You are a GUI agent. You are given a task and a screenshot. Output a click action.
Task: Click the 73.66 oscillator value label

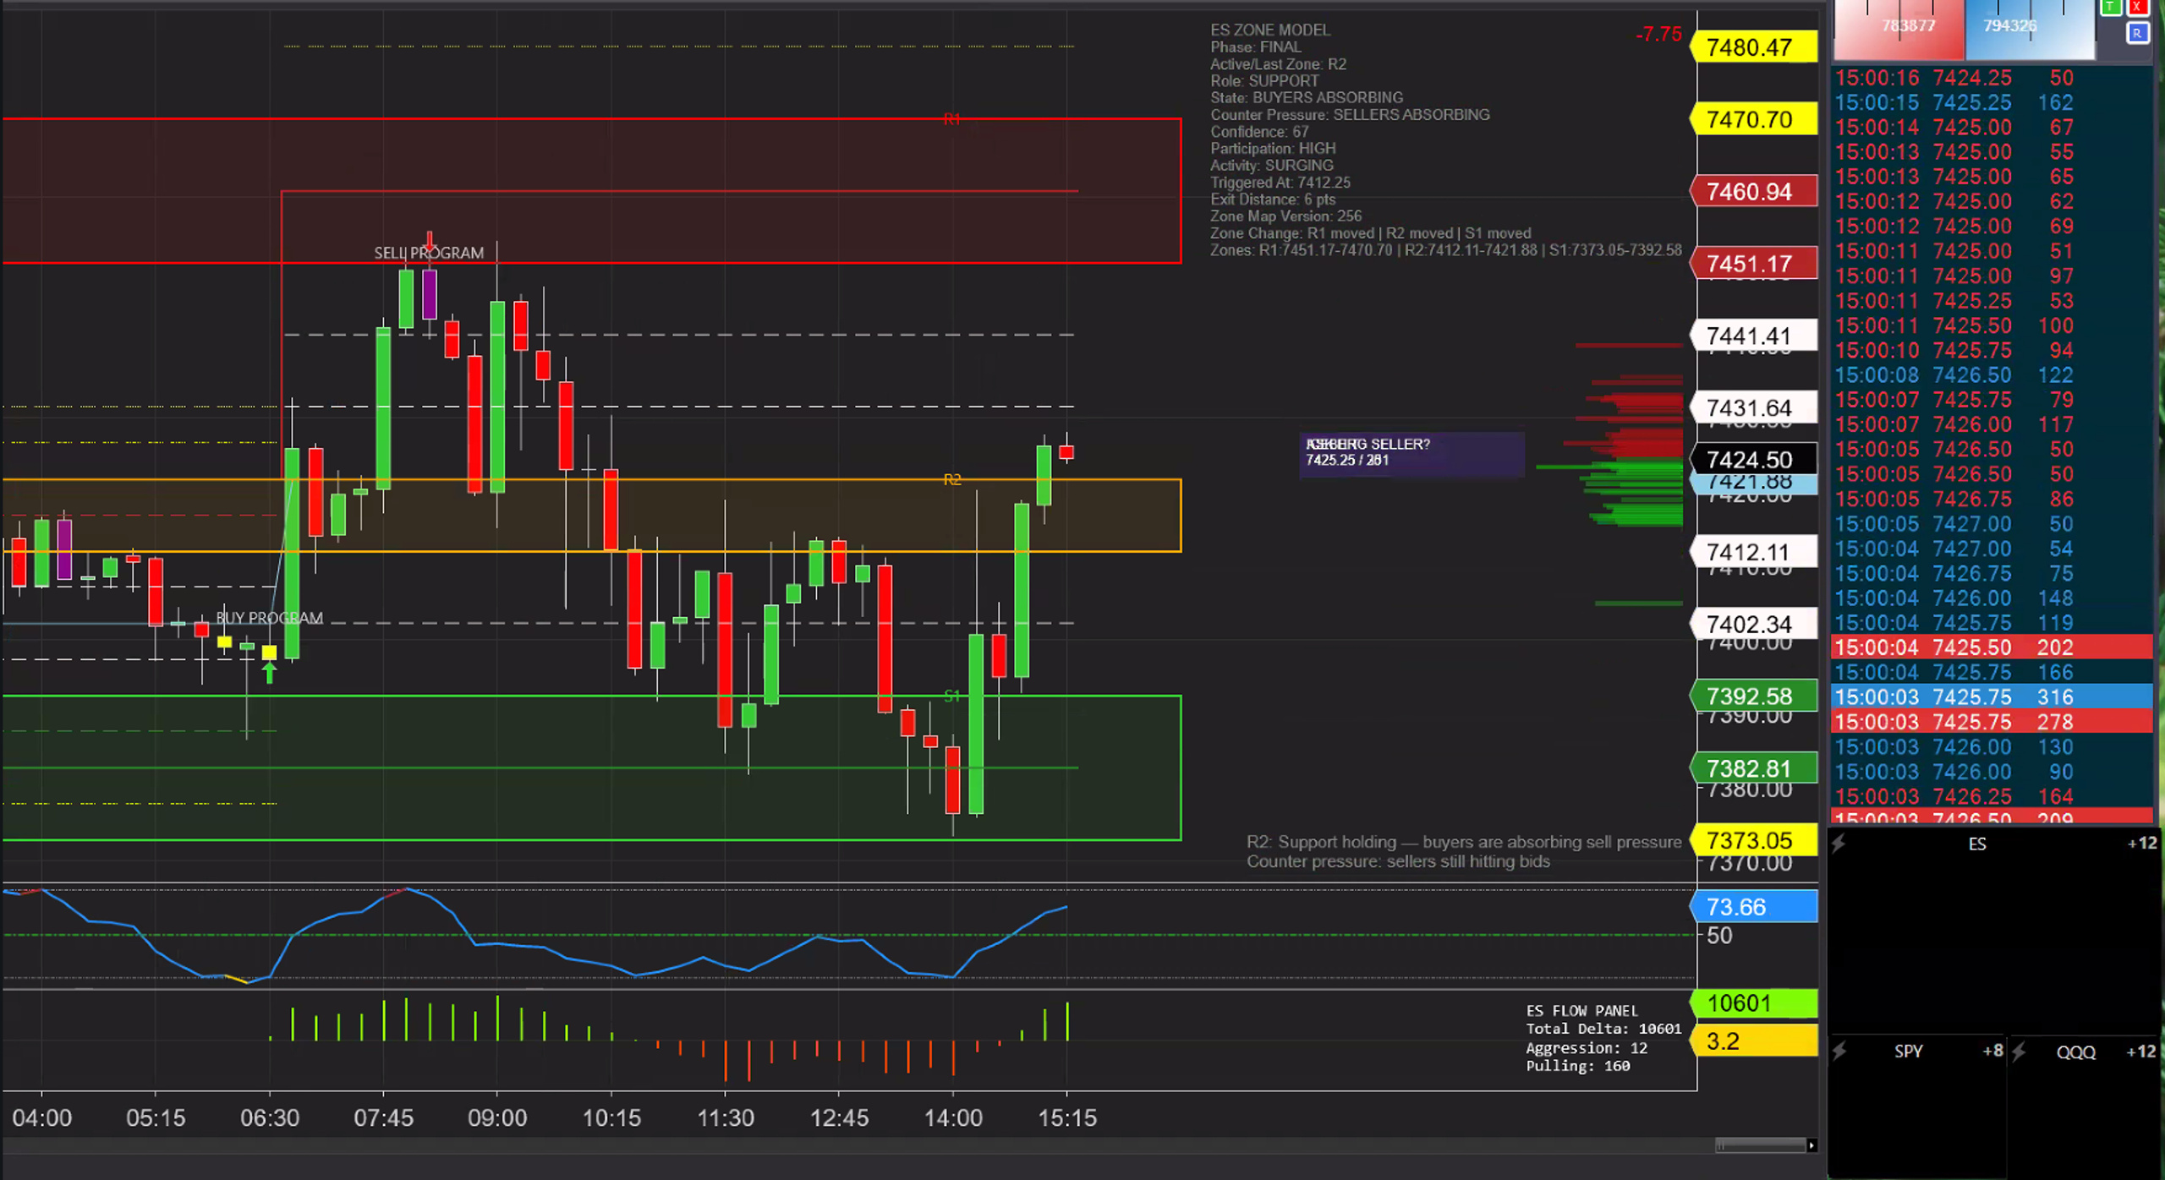1753,907
